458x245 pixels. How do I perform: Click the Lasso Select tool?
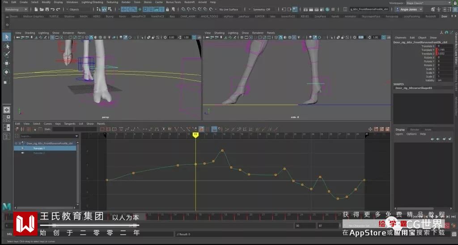point(7,46)
